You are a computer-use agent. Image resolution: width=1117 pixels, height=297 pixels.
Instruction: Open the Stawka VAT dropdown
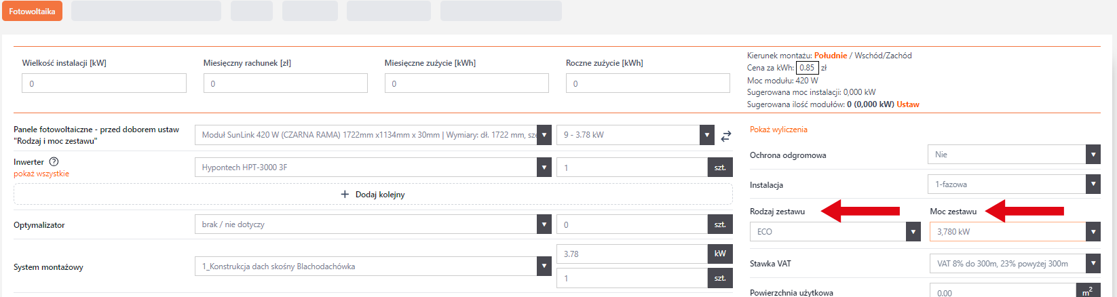click(1015, 264)
